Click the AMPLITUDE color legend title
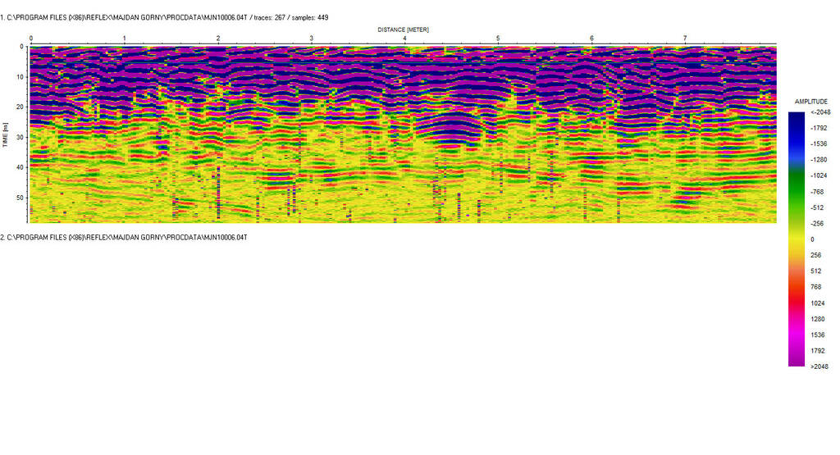 (811, 101)
